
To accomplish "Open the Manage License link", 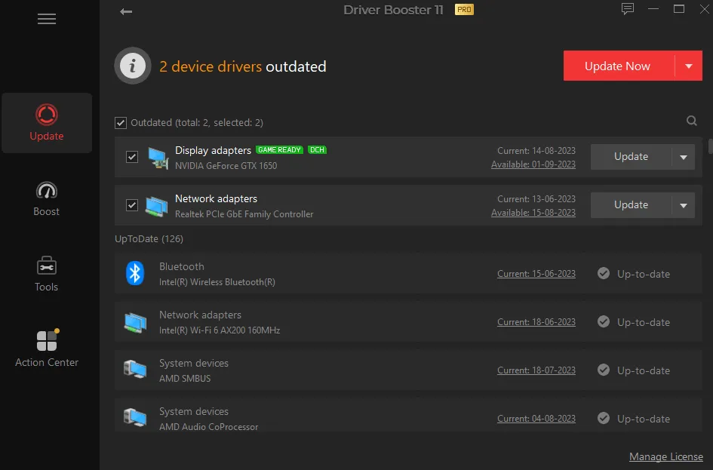I will [665, 456].
